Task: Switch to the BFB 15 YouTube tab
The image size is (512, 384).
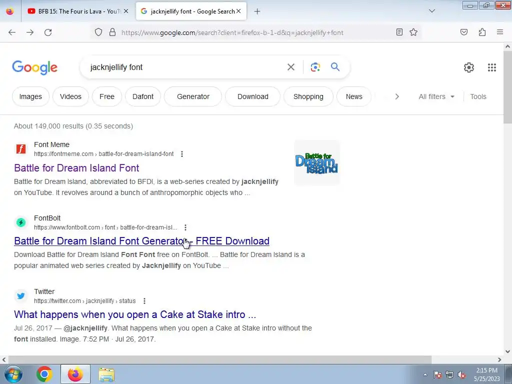Action: tap(77, 11)
